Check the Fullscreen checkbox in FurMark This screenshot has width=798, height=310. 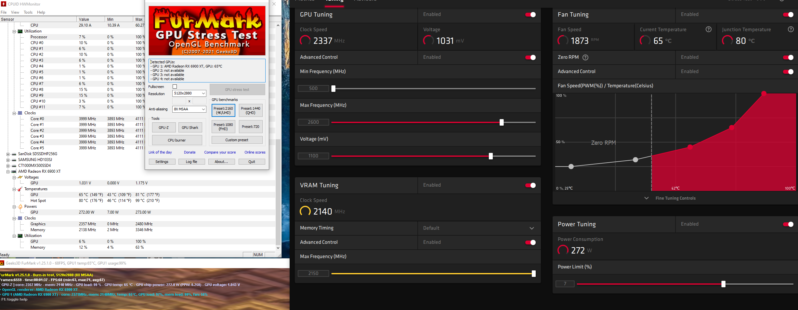175,87
